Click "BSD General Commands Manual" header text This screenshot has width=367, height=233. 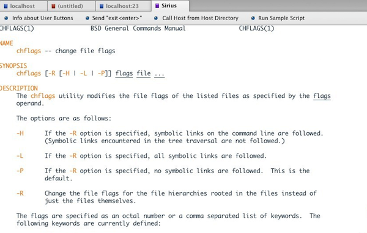(138, 28)
